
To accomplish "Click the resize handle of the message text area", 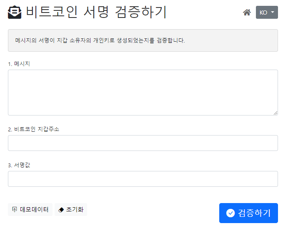I will tap(275, 113).
